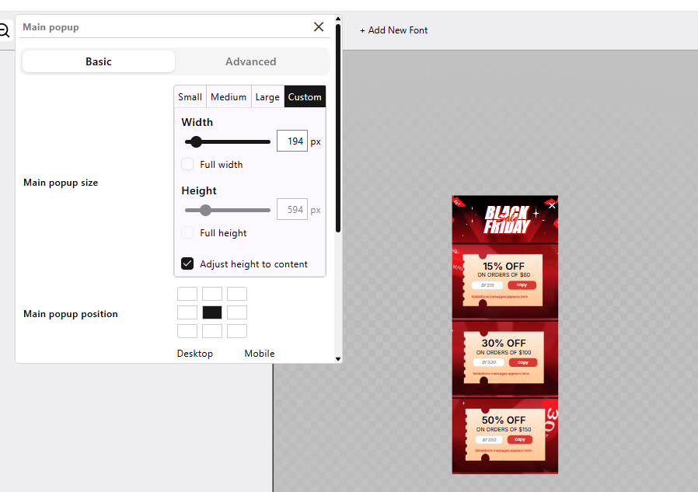
Task: Click the Width heading
Action: point(197,122)
